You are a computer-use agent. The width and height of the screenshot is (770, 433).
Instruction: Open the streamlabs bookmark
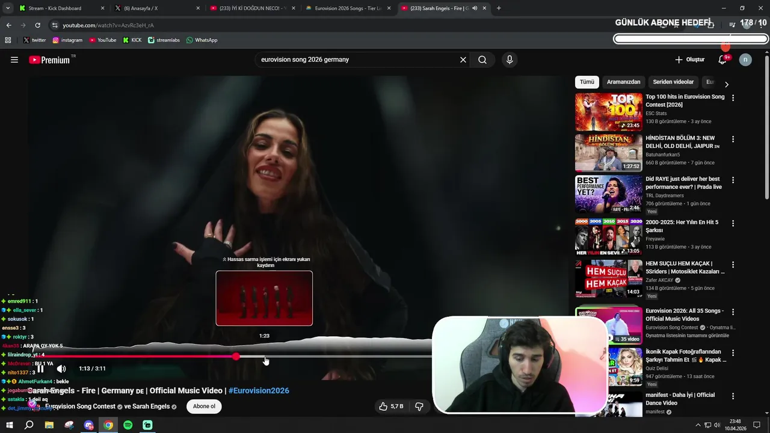[164, 40]
